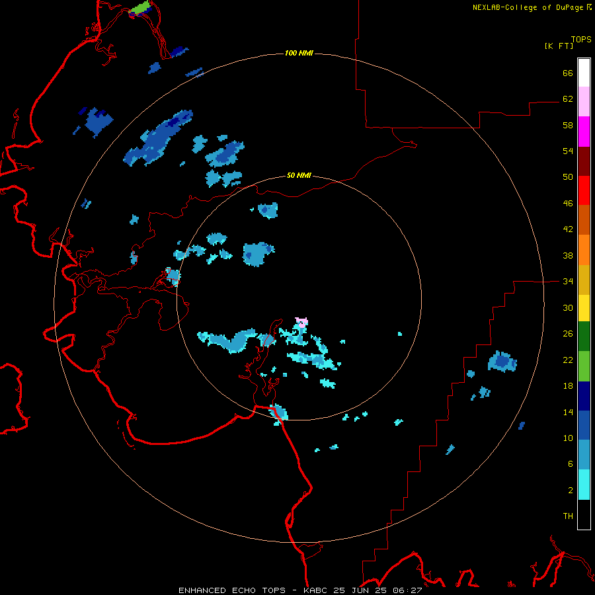This screenshot has height=595, width=595.
Task: Click the yellow swatch between 30 and 34
Action: click(584, 308)
